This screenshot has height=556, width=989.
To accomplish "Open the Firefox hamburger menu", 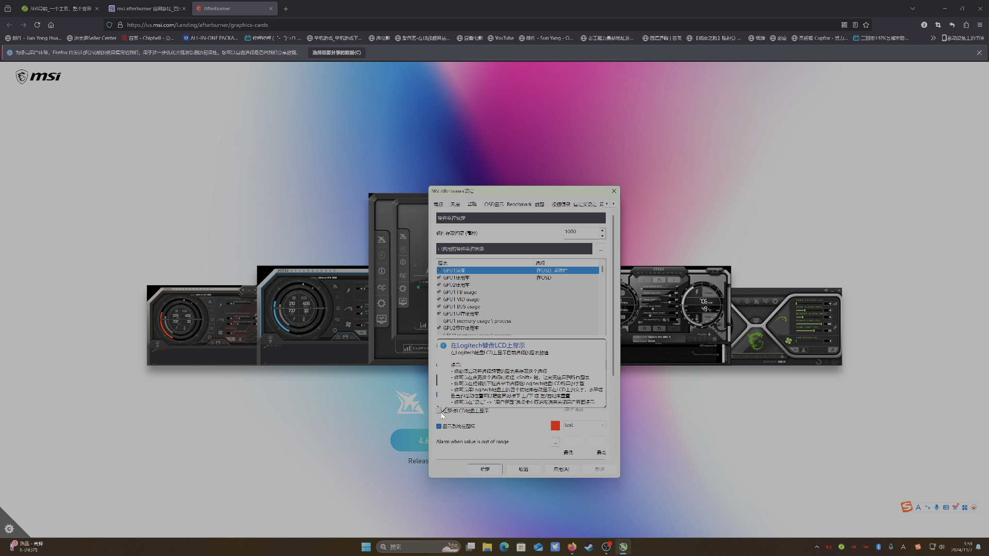I will tap(980, 25).
